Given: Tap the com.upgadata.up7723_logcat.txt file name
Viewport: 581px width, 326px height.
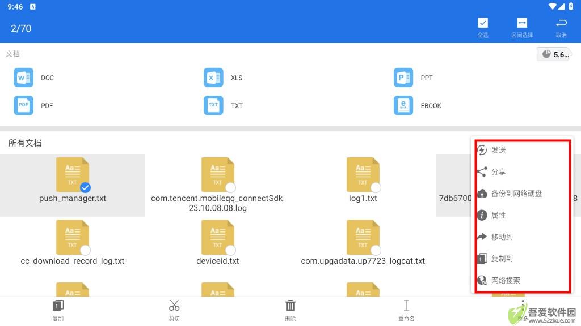Looking at the screenshot, I should coord(363,261).
